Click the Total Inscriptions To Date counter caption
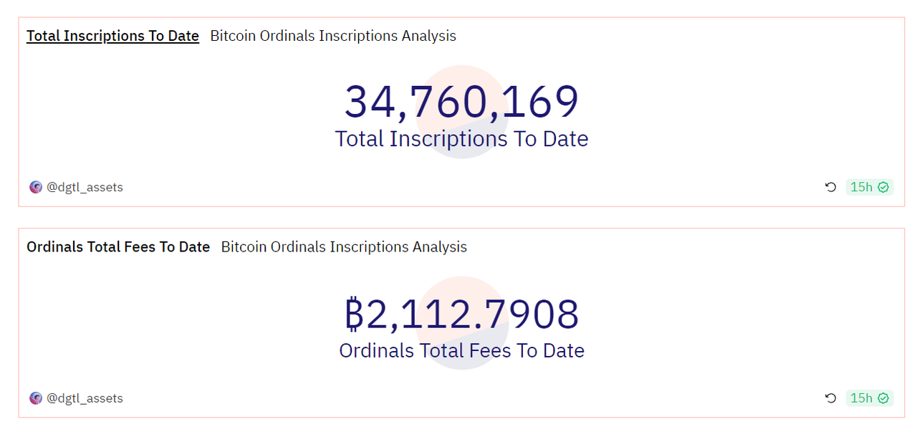This screenshot has height=427, width=917. point(461,138)
